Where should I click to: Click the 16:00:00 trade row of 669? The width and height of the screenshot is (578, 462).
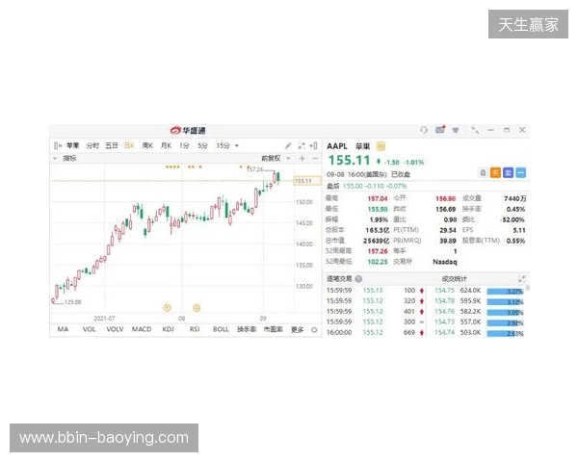[376, 332]
